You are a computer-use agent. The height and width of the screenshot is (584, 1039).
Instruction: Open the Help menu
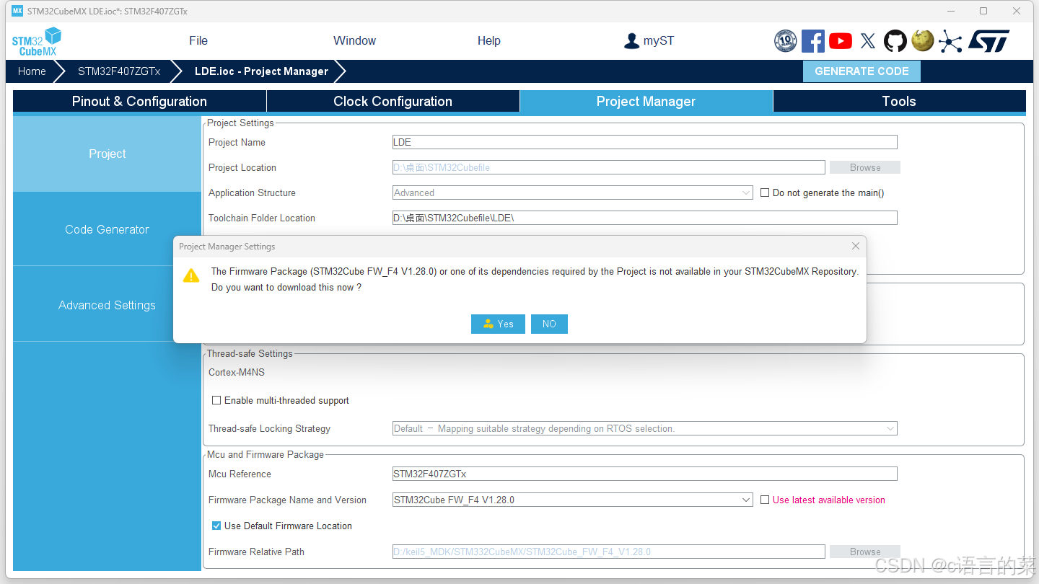(x=488, y=41)
